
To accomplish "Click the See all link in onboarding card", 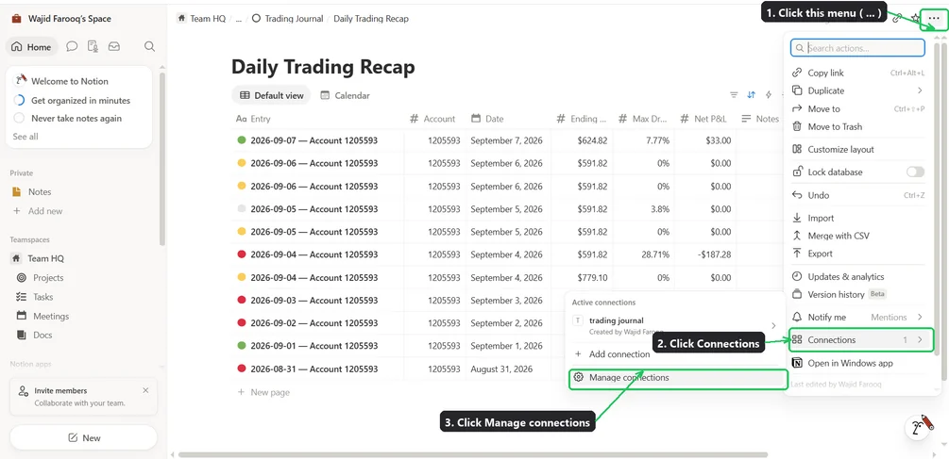I will 25,137.
